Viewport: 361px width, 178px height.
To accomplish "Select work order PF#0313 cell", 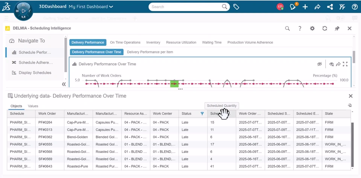I will [x=50, y=130].
